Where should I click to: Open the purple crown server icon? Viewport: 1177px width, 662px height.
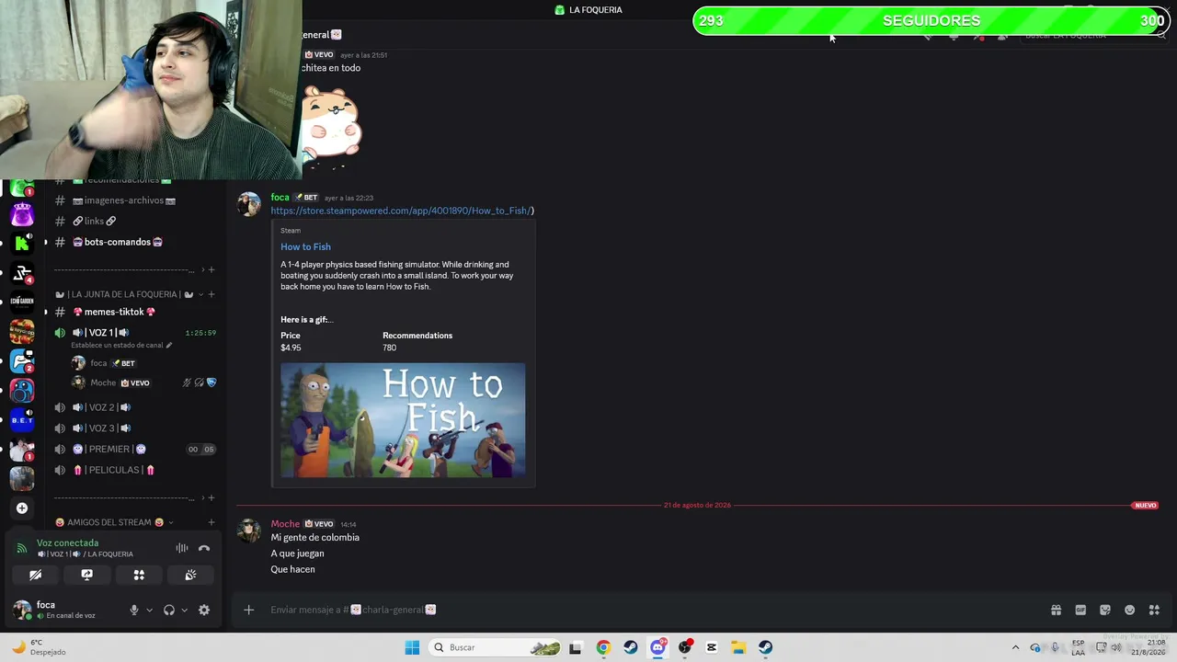pos(22,215)
